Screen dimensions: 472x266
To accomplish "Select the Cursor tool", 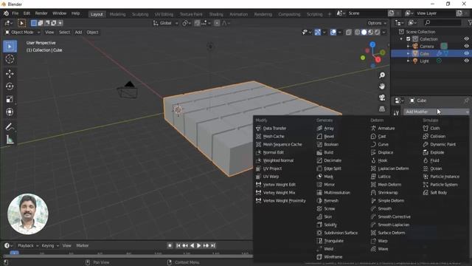I will coord(10,59).
